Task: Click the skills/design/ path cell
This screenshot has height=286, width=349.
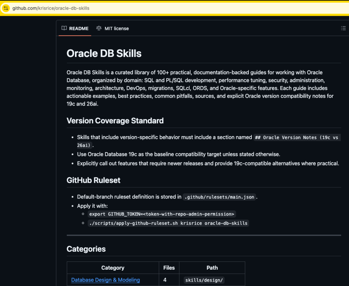Action: point(204,280)
